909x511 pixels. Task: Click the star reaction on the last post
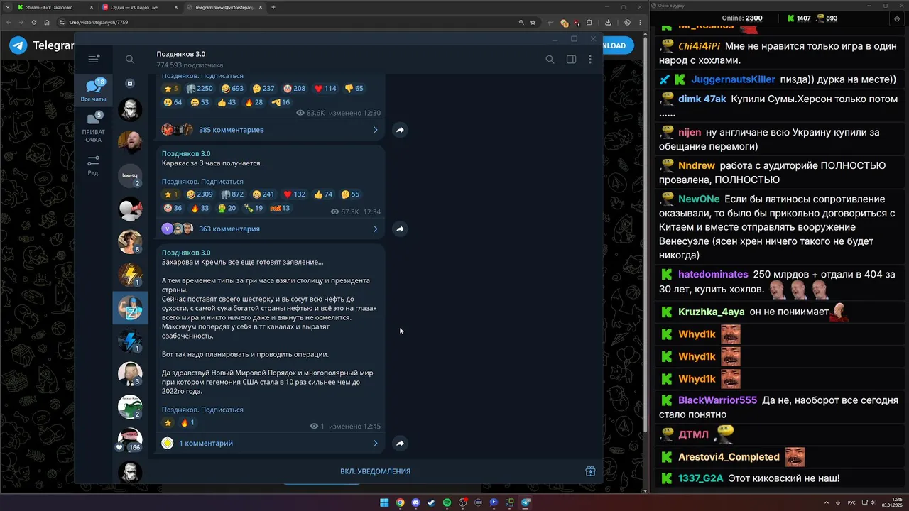(168, 422)
